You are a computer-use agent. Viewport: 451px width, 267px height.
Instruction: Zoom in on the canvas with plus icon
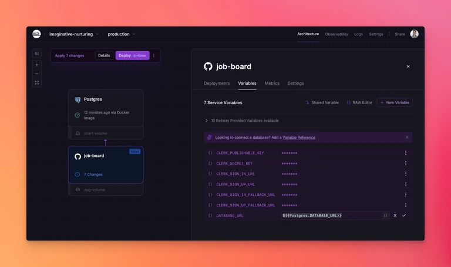[x=37, y=65]
